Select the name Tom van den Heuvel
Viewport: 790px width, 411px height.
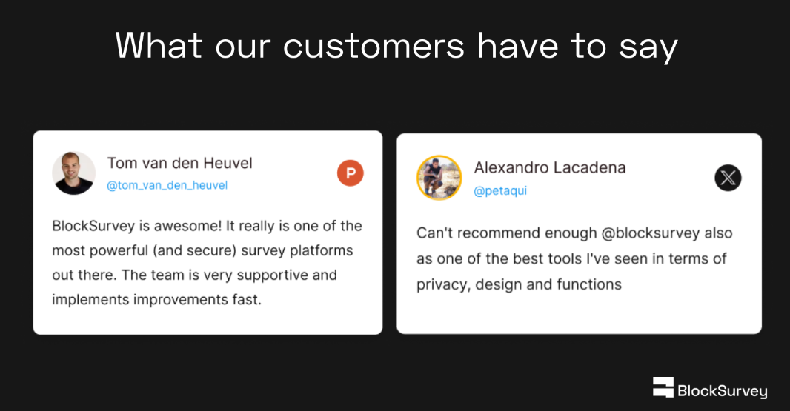click(180, 163)
